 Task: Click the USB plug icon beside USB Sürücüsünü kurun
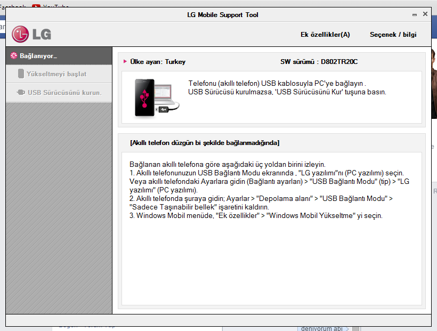[21, 92]
